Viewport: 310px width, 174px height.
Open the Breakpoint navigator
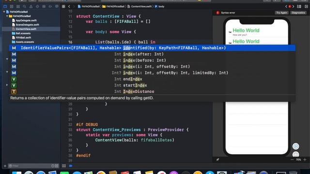tap(50, 6)
